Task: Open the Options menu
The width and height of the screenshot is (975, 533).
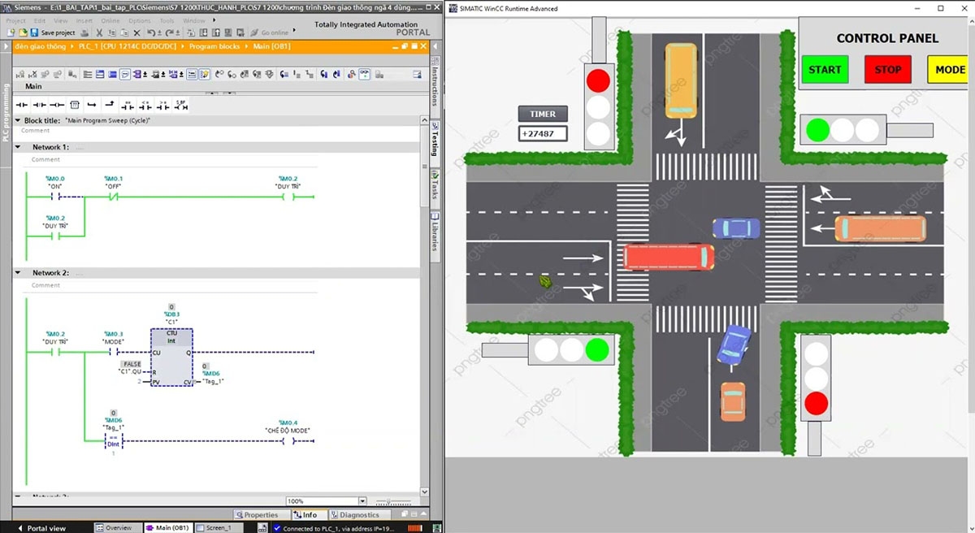Action: pos(140,20)
